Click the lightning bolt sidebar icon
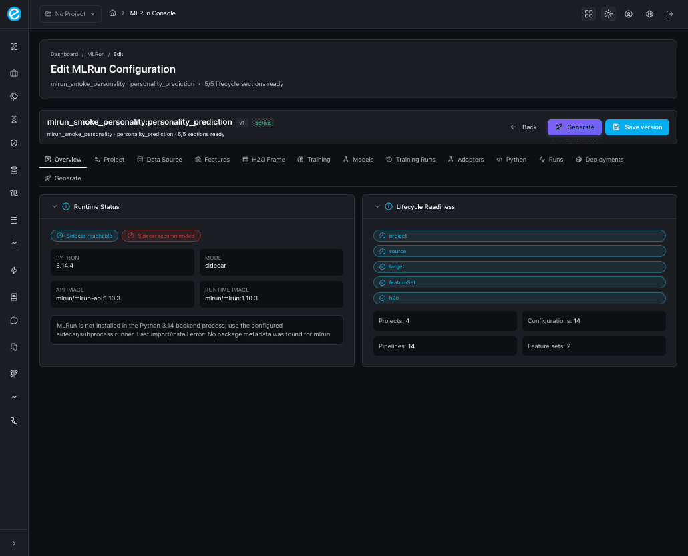This screenshot has width=688, height=556. pos(13,270)
